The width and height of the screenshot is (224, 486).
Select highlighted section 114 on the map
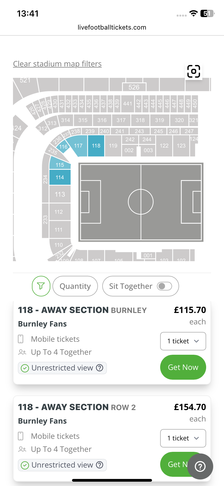(x=60, y=177)
